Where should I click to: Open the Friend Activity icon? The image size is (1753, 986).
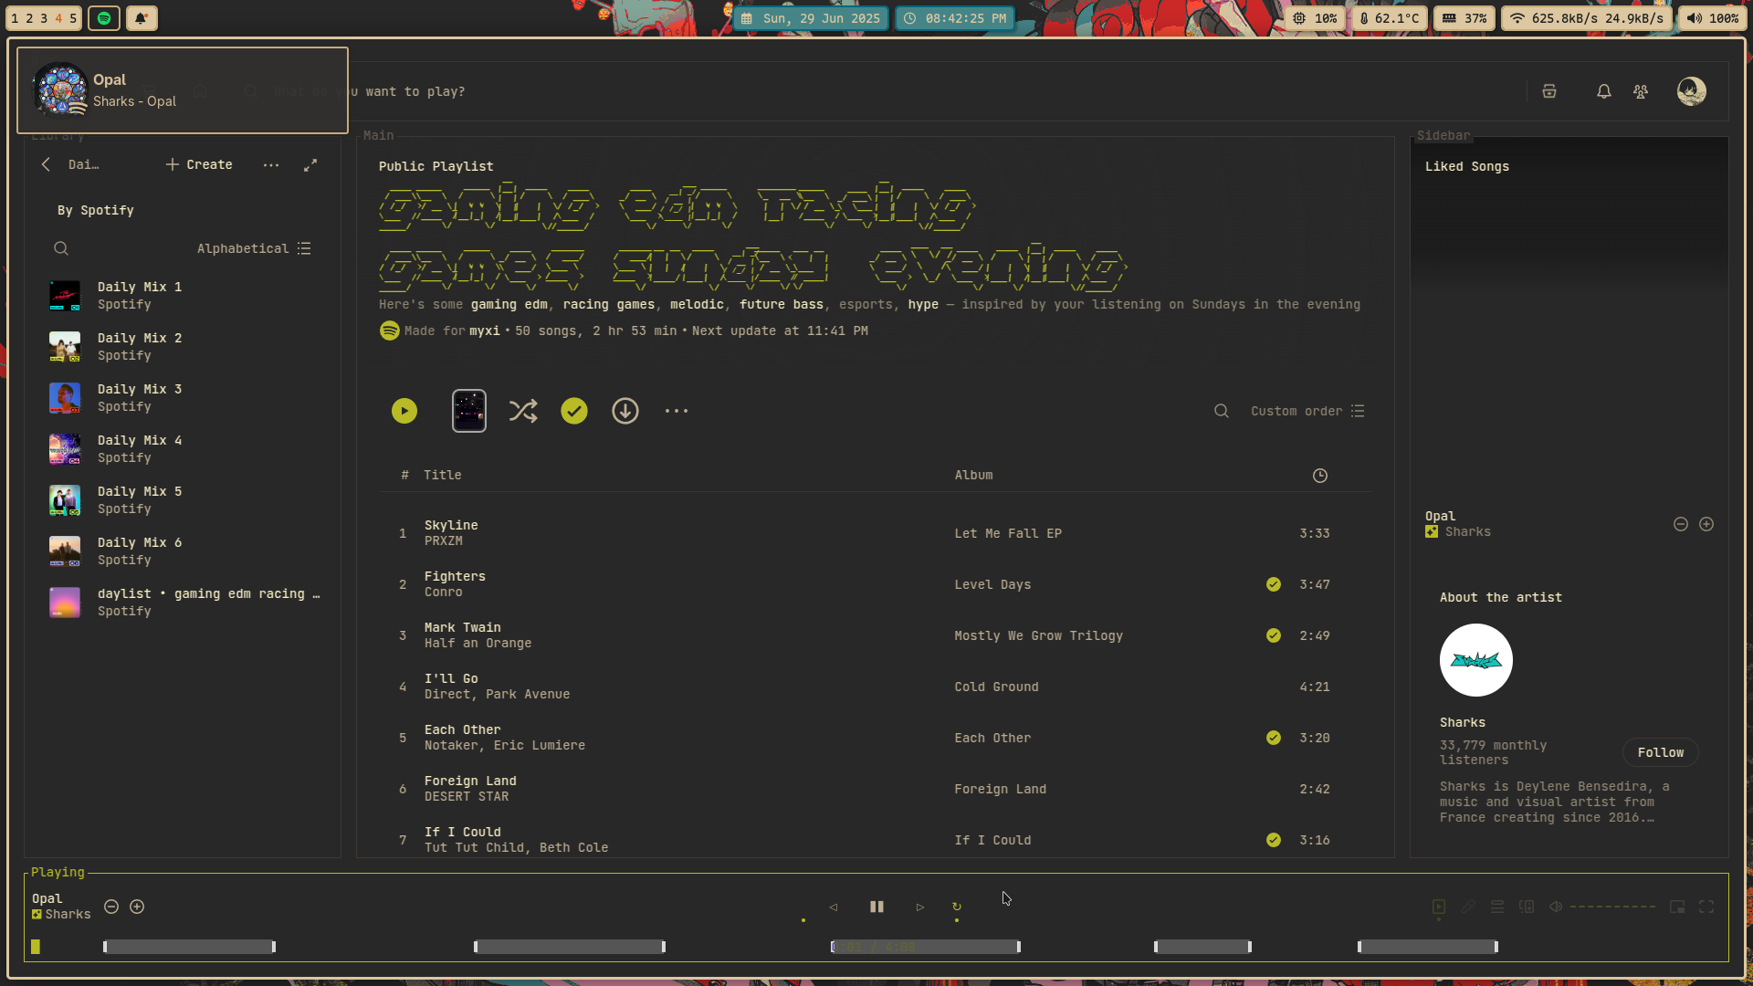coord(1641,91)
